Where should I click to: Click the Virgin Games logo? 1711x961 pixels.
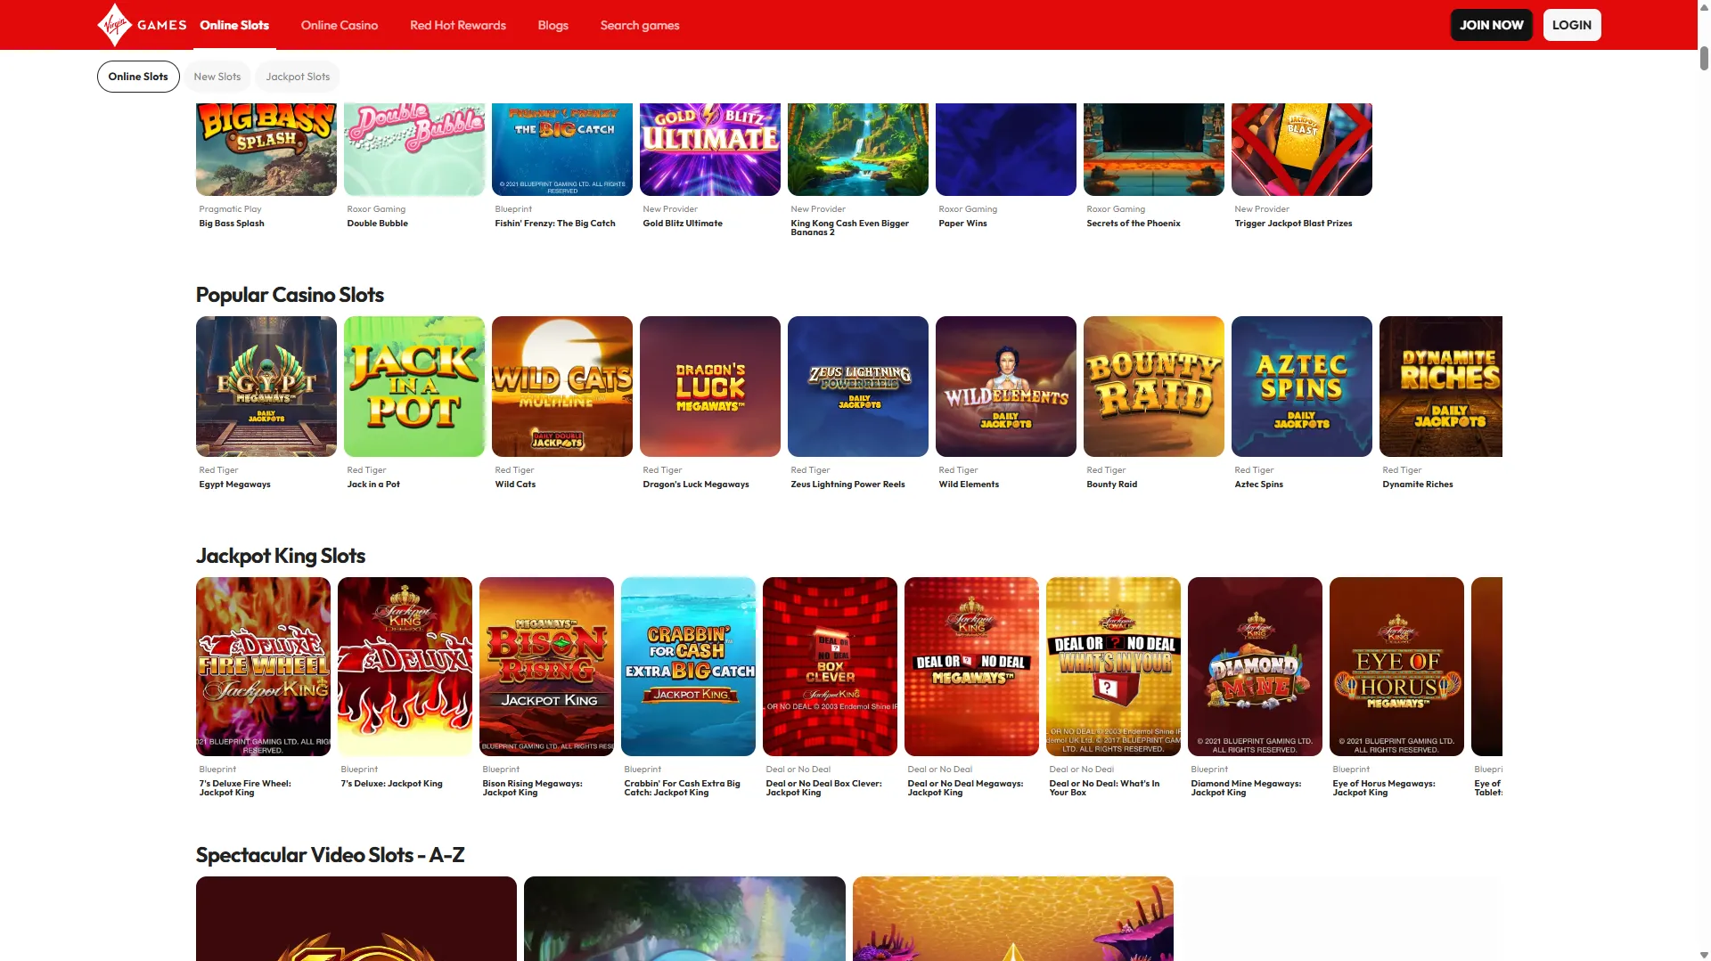(142, 25)
